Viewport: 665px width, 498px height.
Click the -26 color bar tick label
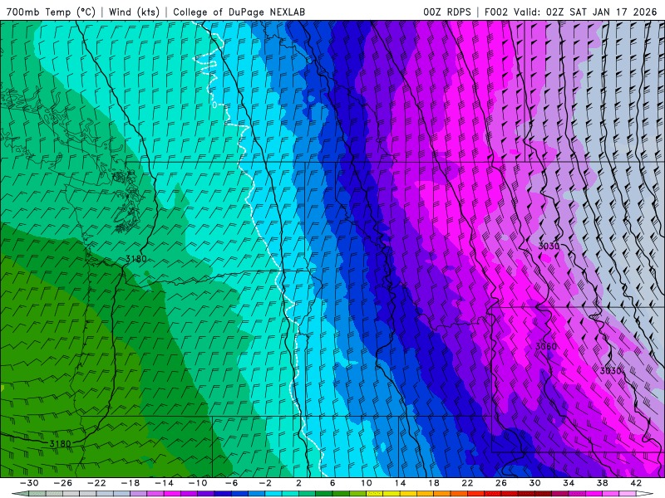point(63,483)
